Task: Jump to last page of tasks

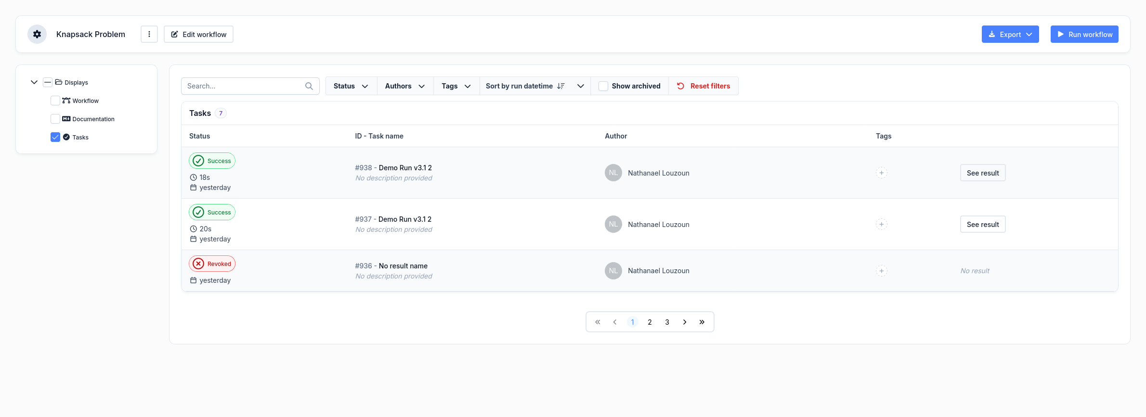Action: click(x=702, y=322)
